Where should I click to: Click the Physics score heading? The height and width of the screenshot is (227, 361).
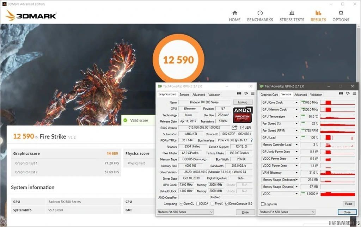pyautogui.click(x=137, y=153)
